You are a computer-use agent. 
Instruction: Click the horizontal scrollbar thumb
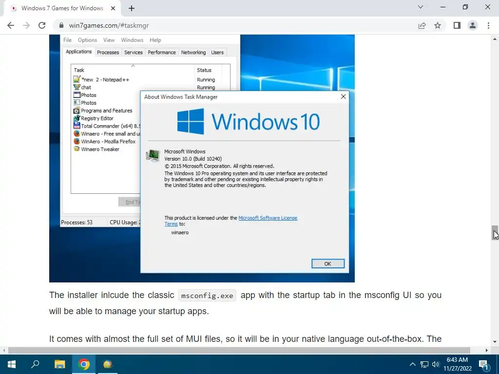[239, 350]
